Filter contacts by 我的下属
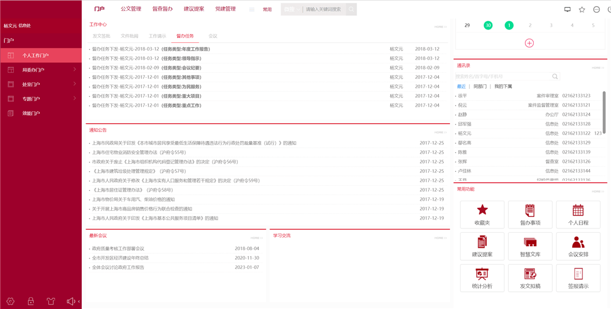 click(x=503, y=87)
